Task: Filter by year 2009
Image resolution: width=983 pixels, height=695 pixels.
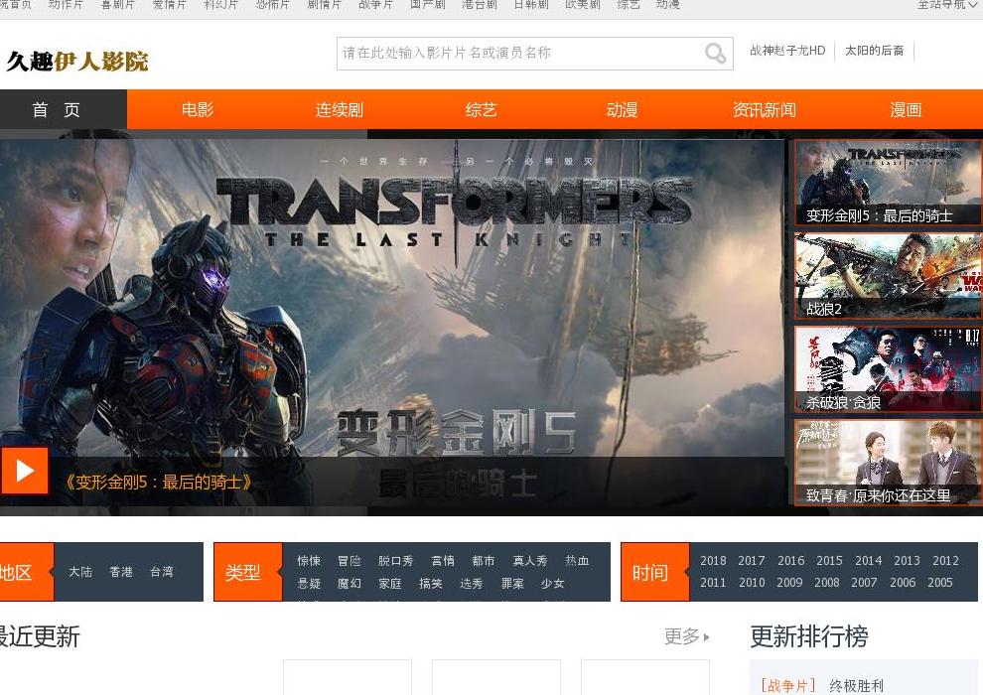Action: coord(789,582)
